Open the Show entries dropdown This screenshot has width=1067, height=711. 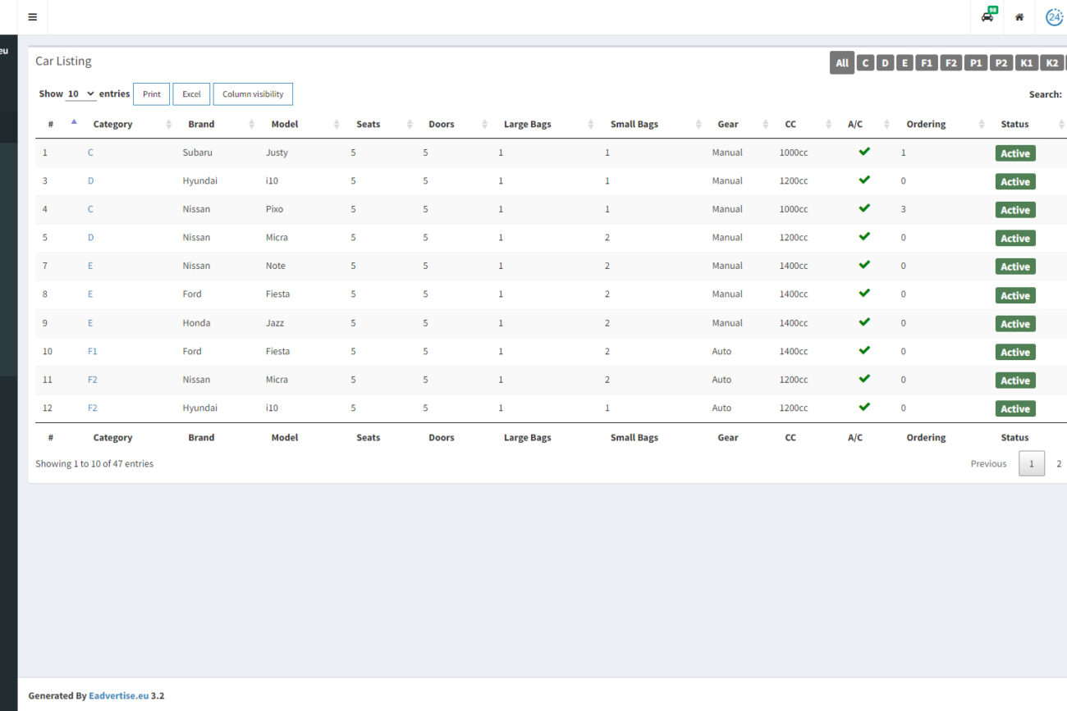[x=80, y=94]
